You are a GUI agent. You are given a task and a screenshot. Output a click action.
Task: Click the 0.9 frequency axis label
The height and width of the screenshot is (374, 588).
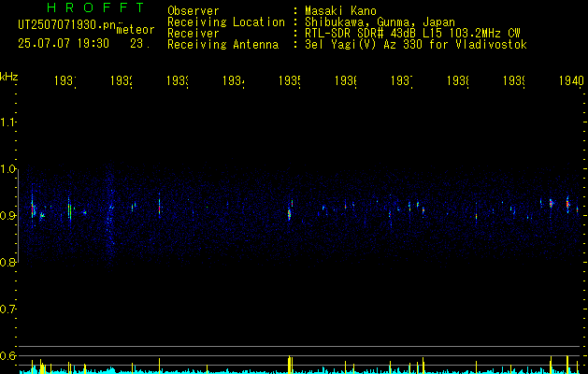(x=8, y=215)
